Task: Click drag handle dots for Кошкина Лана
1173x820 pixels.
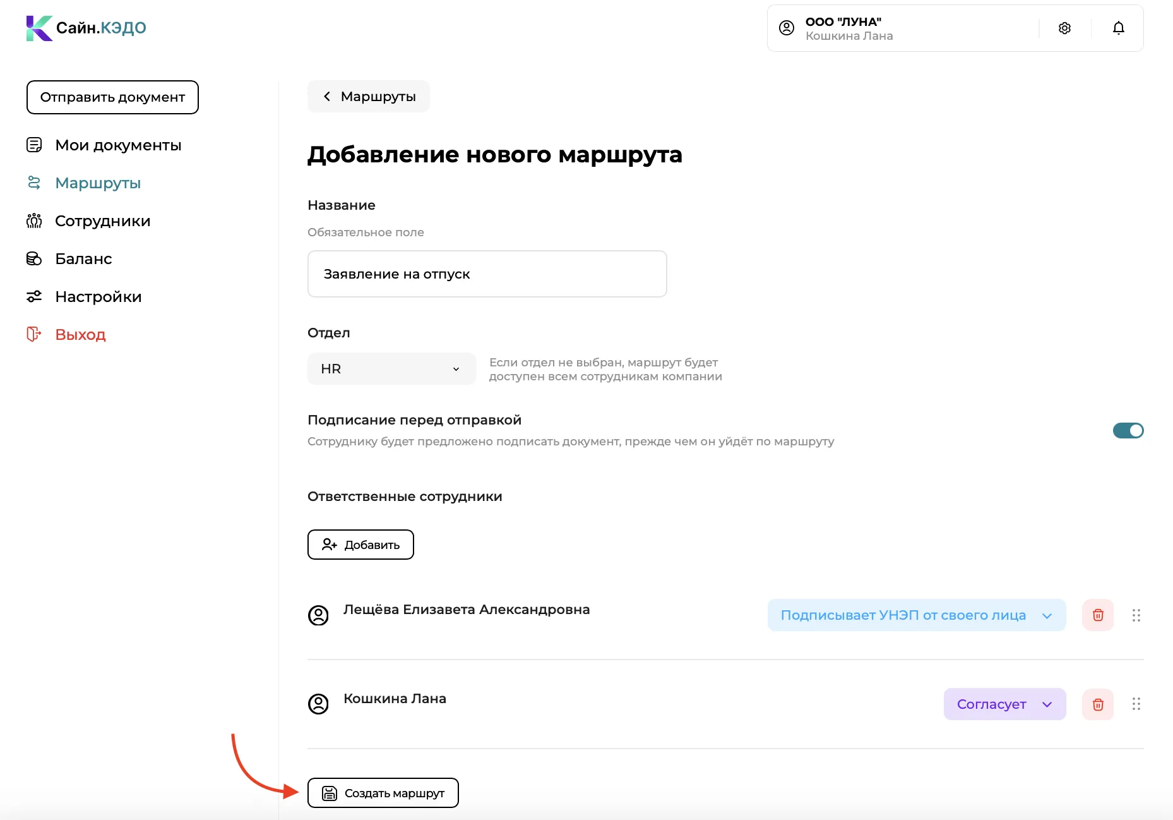Action: click(1136, 704)
